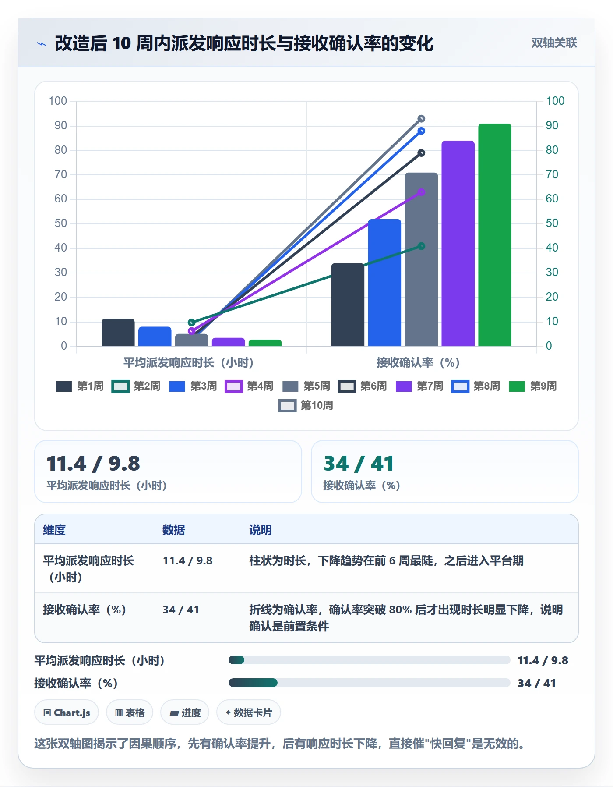The width and height of the screenshot is (613, 787).
Task: Hide the 第5周 series via legend
Action: point(306,386)
